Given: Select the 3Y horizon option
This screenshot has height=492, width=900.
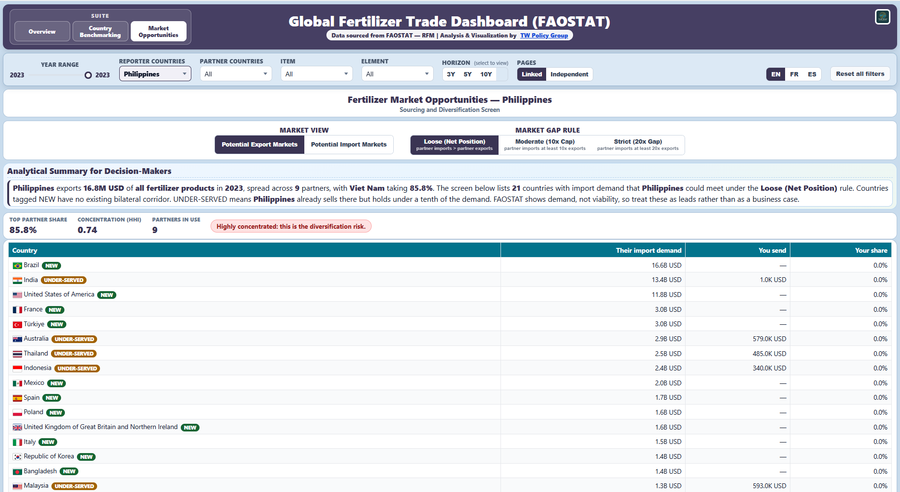Looking at the screenshot, I should click(451, 74).
